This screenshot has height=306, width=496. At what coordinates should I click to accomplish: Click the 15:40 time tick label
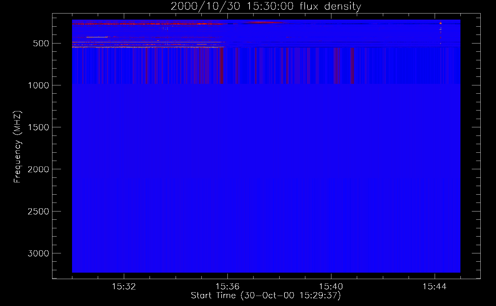point(331,287)
